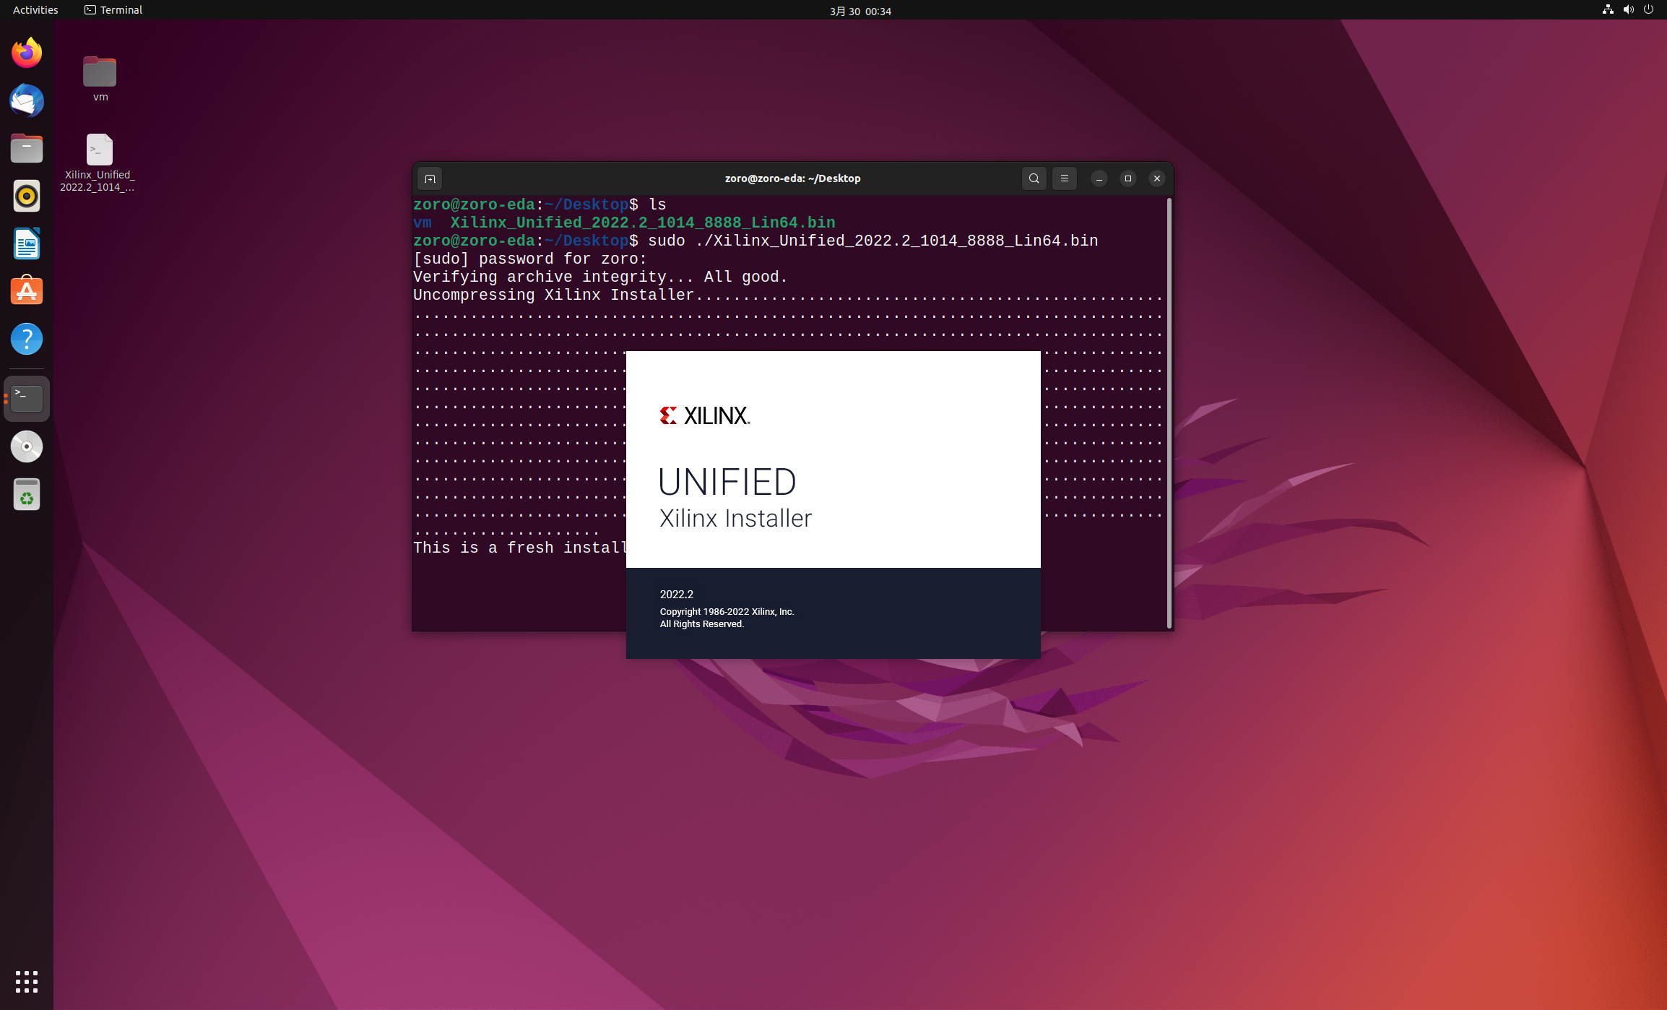Viewport: 1667px width, 1010px height.
Task: Click the Xilinx logo on splash screen
Action: pos(705,415)
